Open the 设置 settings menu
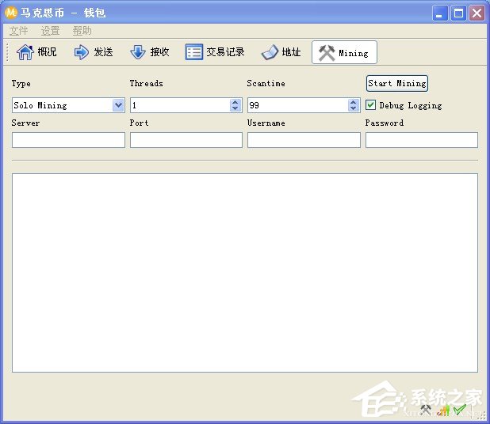 (x=50, y=31)
